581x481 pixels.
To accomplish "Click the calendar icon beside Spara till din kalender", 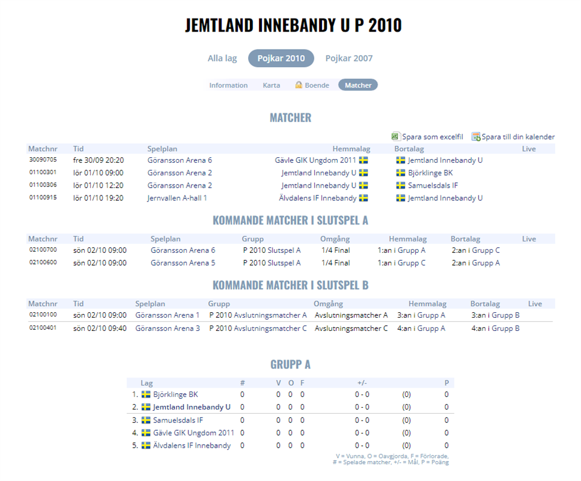I will [476, 137].
